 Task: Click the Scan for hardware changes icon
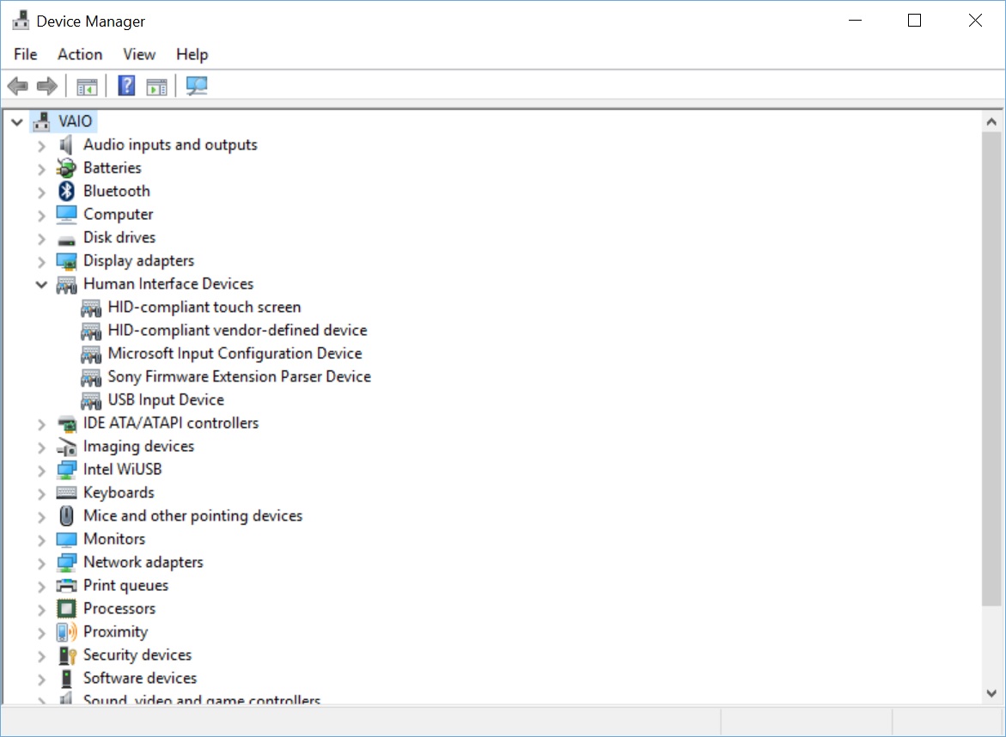point(196,84)
